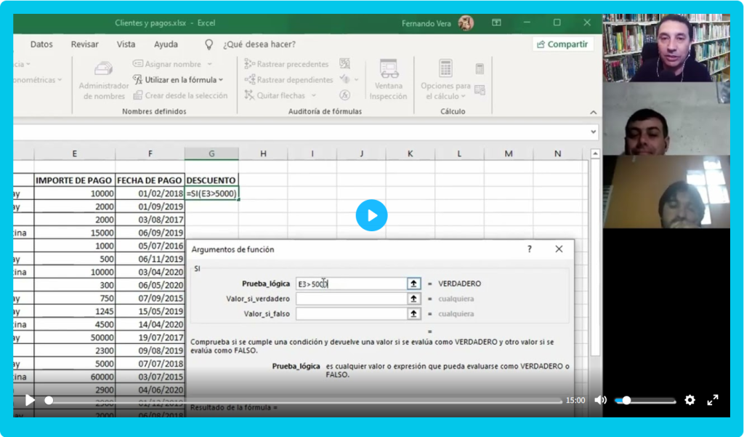Expand the formula bar with the chevron
Image resolution: width=744 pixels, height=437 pixels.
tap(594, 132)
